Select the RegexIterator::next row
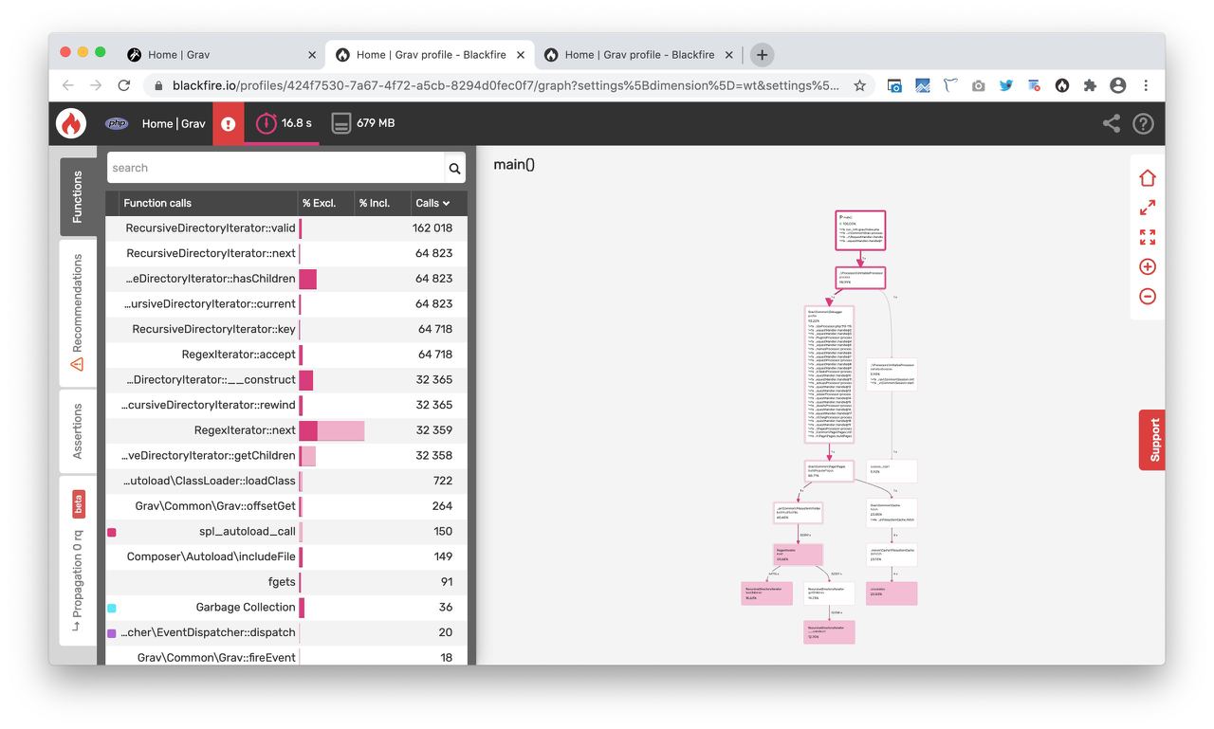This screenshot has height=729, width=1214. (286, 430)
